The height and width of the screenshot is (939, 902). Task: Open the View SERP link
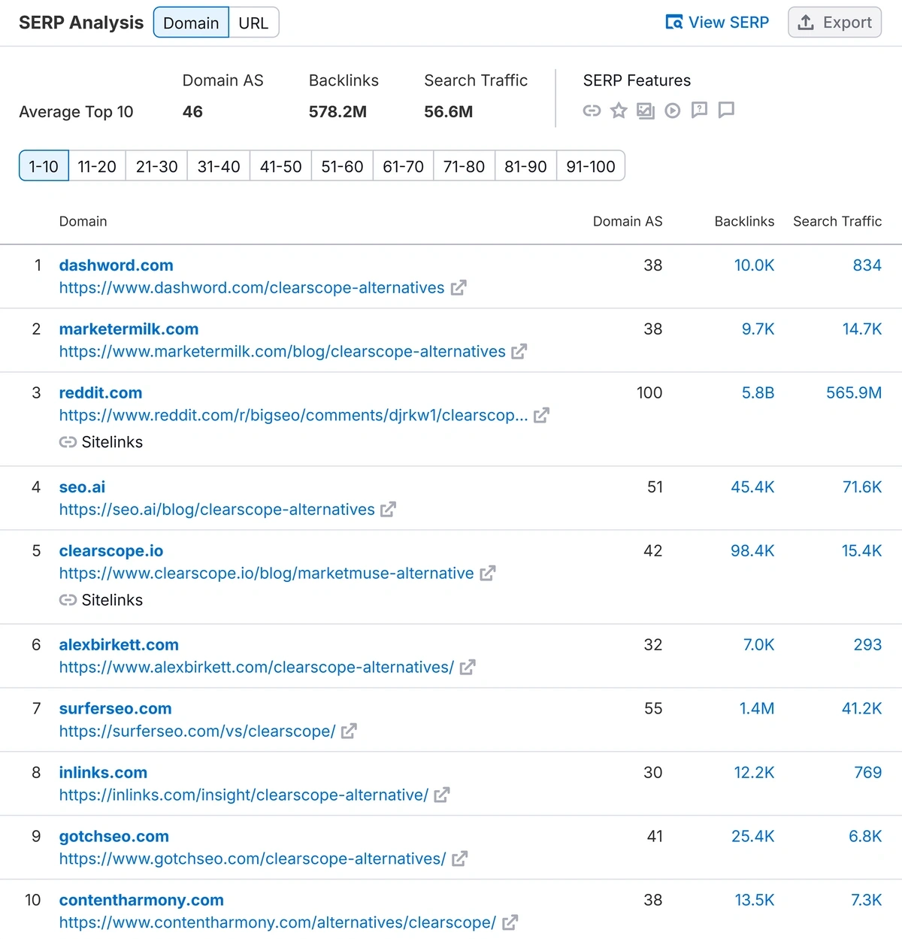[x=718, y=23]
